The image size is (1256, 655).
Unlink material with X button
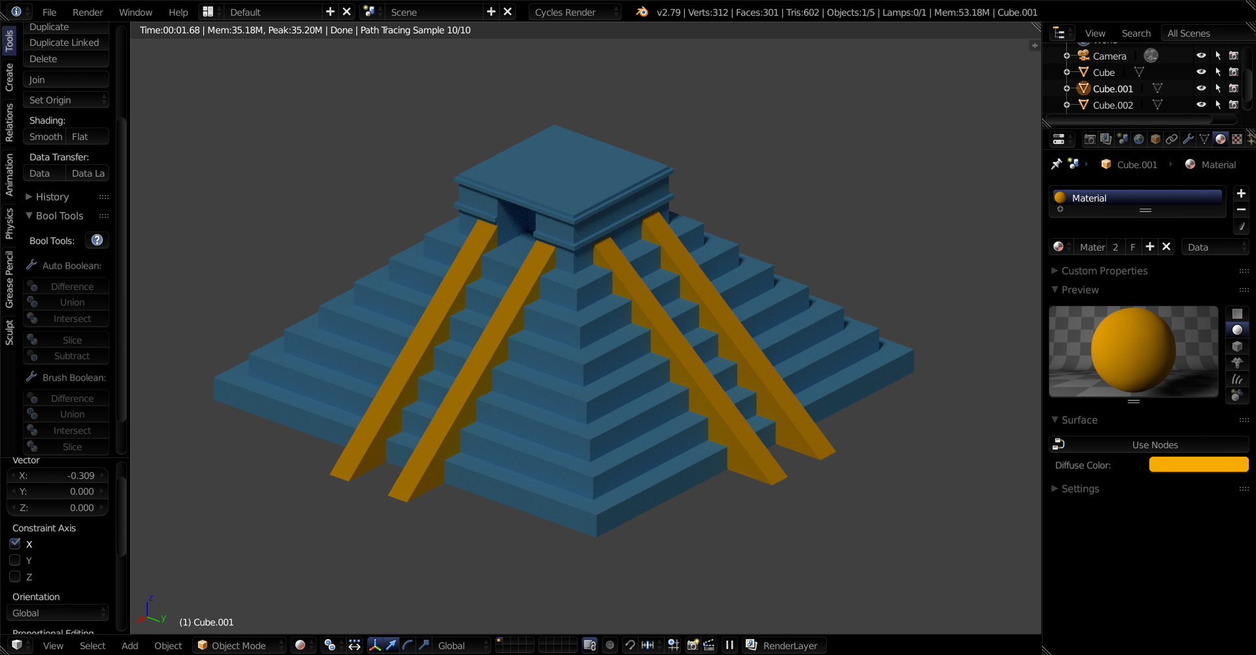(x=1166, y=247)
